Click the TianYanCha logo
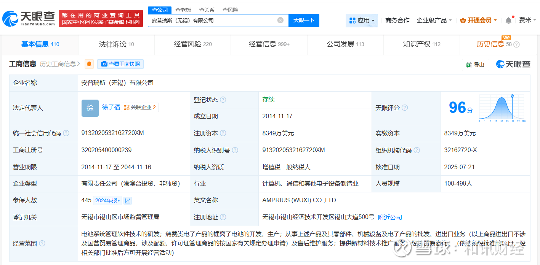This screenshot has width=540, height=265. [29, 18]
